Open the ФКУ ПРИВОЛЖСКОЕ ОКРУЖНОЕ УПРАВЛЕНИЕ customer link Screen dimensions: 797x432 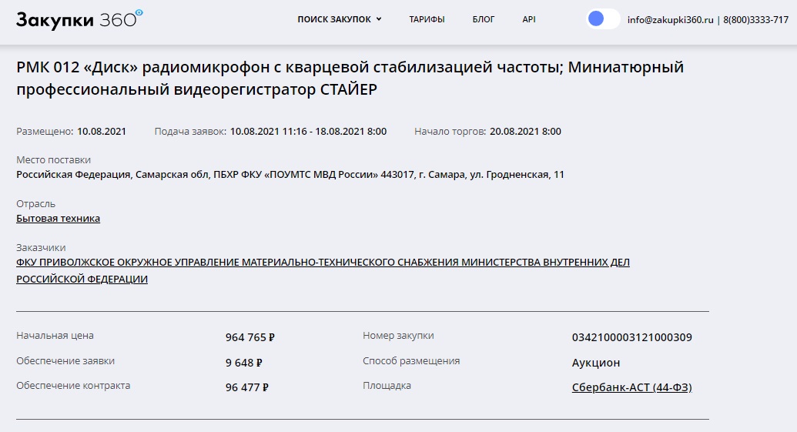[x=323, y=270]
